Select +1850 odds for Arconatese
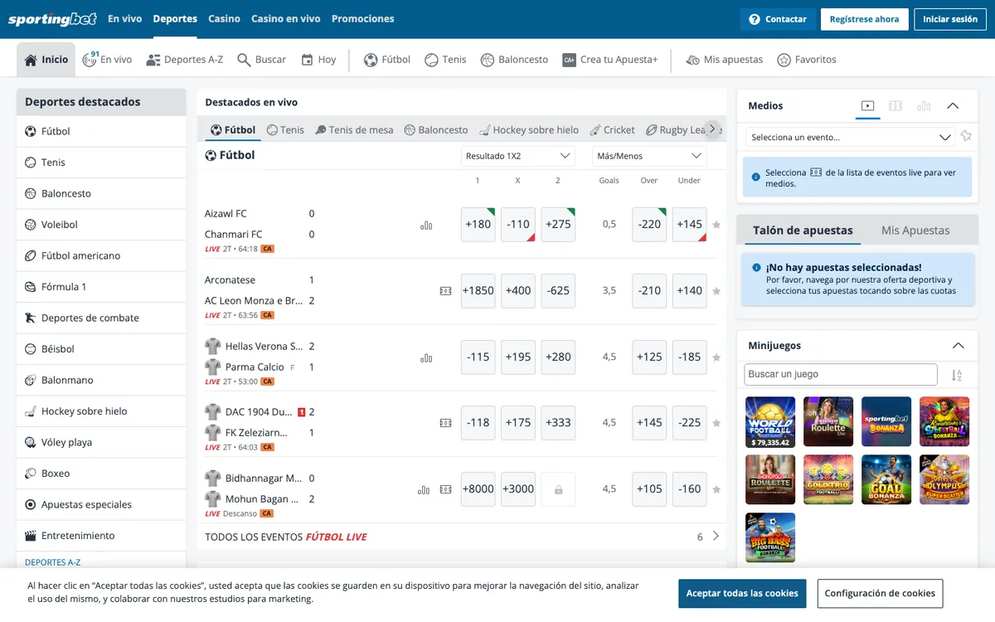The width and height of the screenshot is (995, 622). (478, 291)
